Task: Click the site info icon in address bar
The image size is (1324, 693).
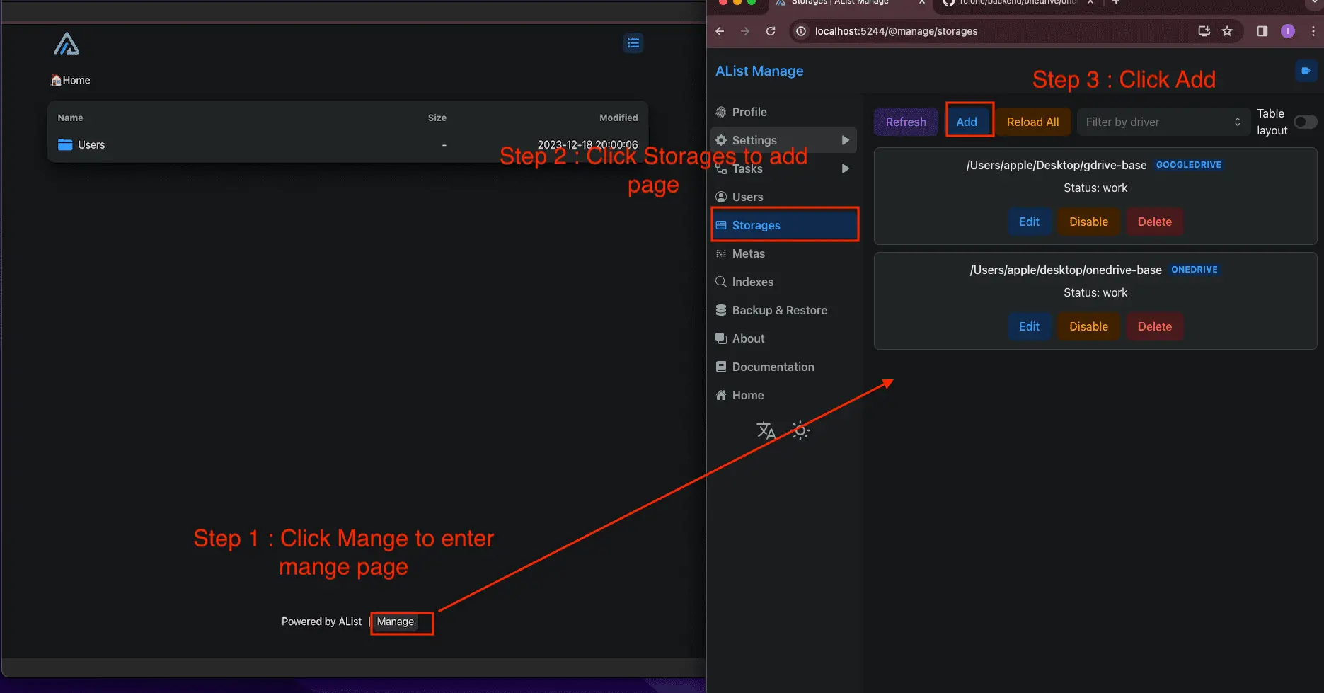Action: [801, 31]
